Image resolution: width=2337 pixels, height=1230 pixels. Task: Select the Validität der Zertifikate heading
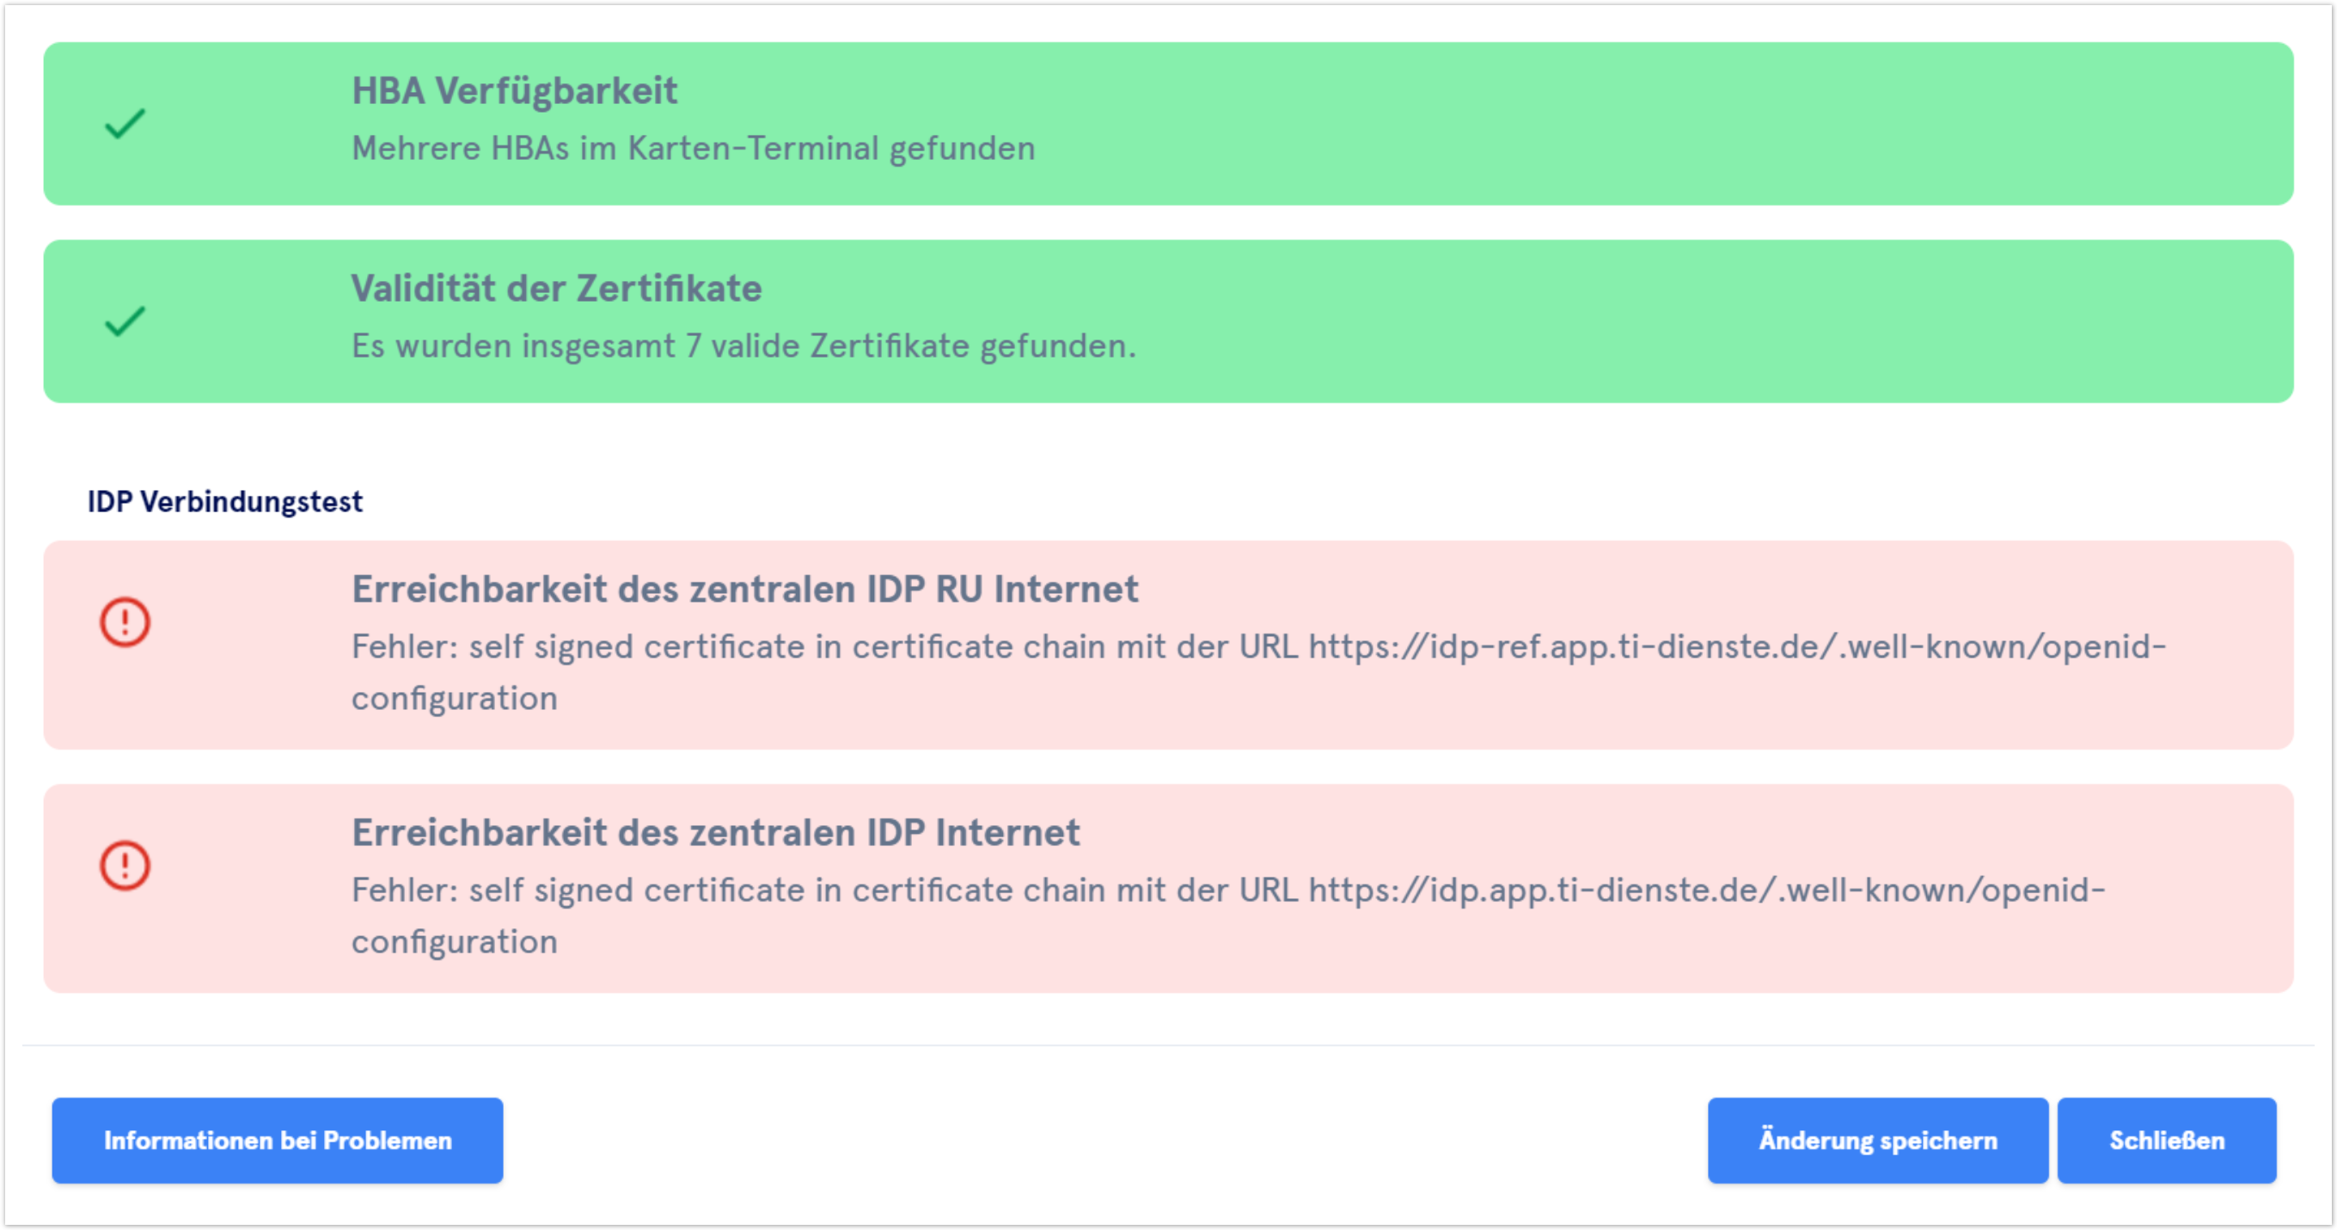pyautogui.click(x=556, y=289)
